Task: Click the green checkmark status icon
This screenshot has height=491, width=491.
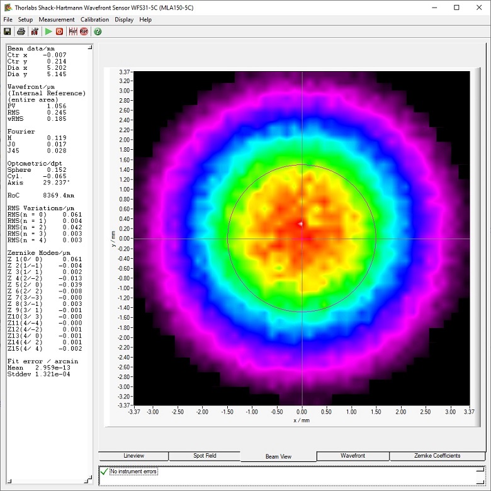Action: (x=104, y=471)
